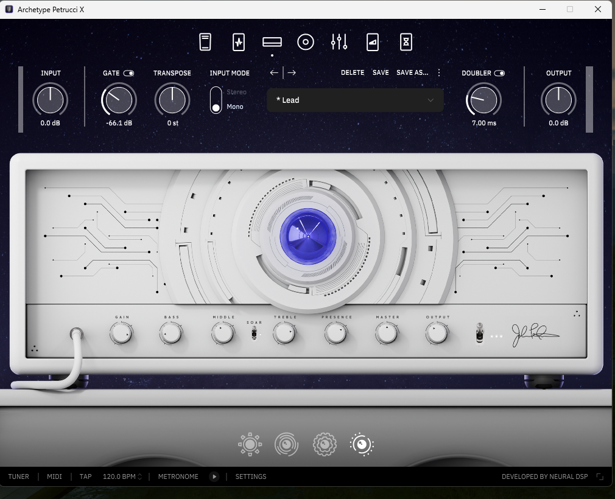This screenshot has height=499, width=615.
Task: Adjust the BPM stepper arrows
Action: click(x=140, y=476)
